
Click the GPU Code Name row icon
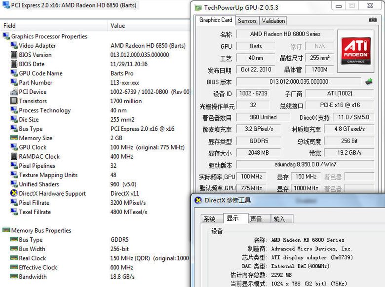pos(14,73)
